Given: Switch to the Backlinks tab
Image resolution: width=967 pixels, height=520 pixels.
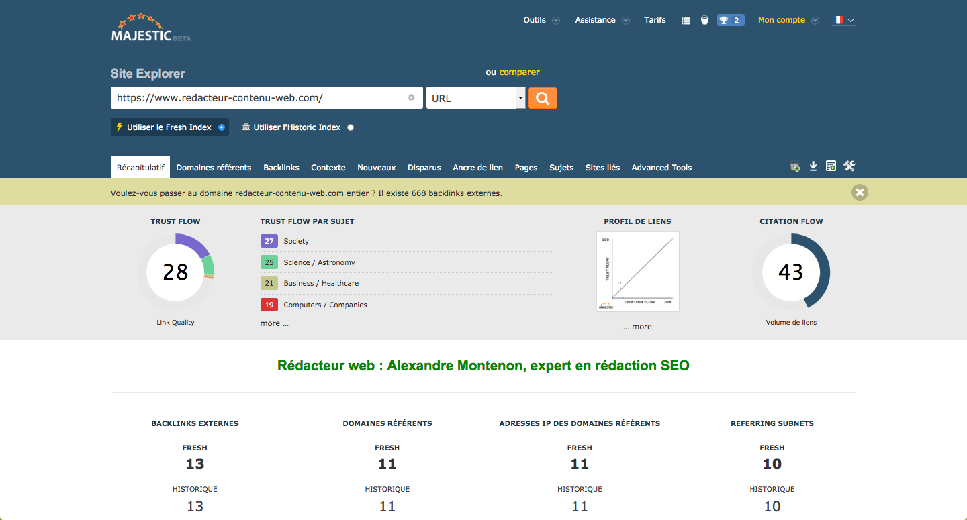Looking at the screenshot, I should (281, 168).
